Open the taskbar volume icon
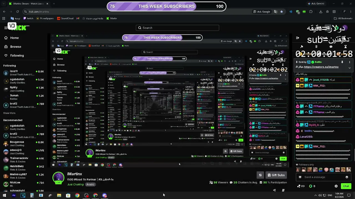This screenshot has height=199, width=355. coord(320,195)
